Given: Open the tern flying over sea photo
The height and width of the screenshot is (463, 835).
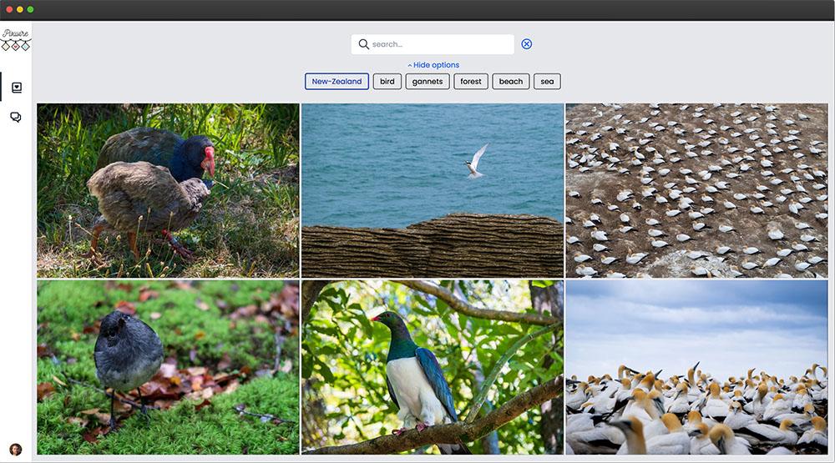Looking at the screenshot, I should coord(433,190).
